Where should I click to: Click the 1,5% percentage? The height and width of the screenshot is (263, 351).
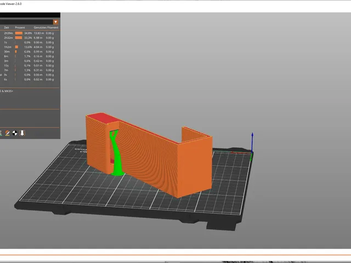click(x=27, y=70)
